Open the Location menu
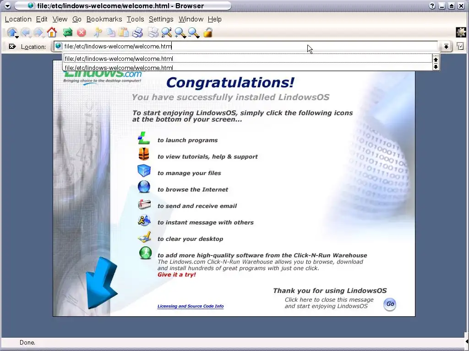The width and height of the screenshot is (469, 351). [x=18, y=19]
